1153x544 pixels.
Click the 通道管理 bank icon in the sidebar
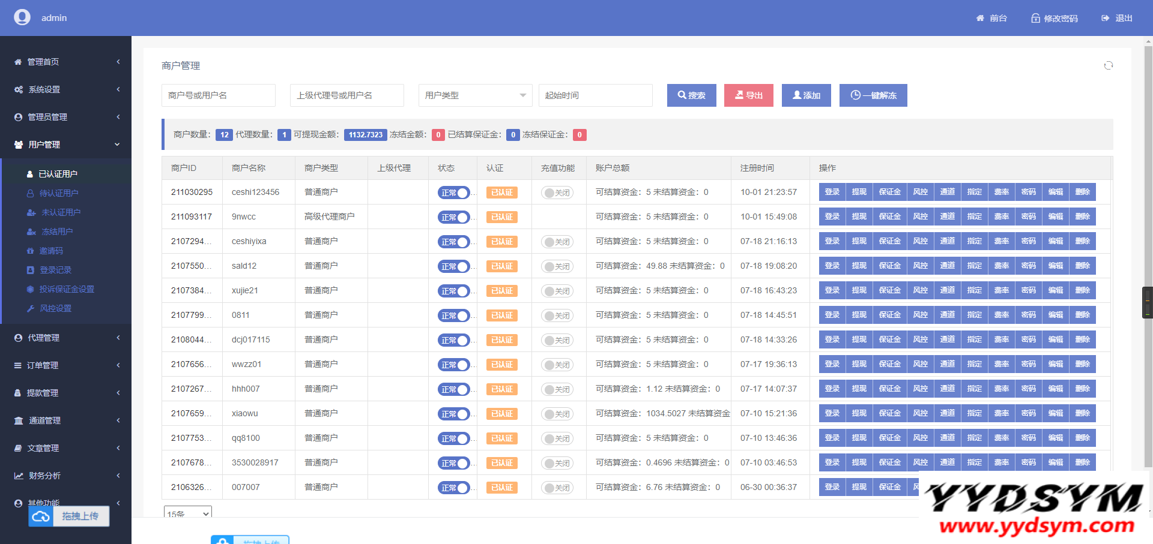(x=19, y=420)
